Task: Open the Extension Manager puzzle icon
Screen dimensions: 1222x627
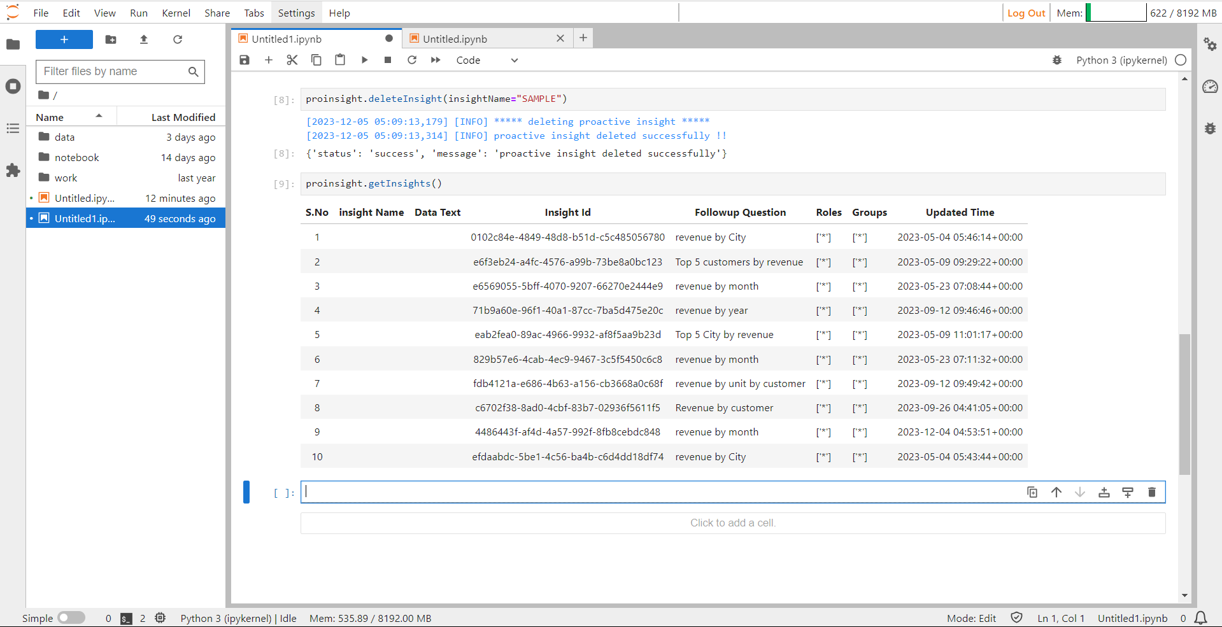Action: point(13,171)
